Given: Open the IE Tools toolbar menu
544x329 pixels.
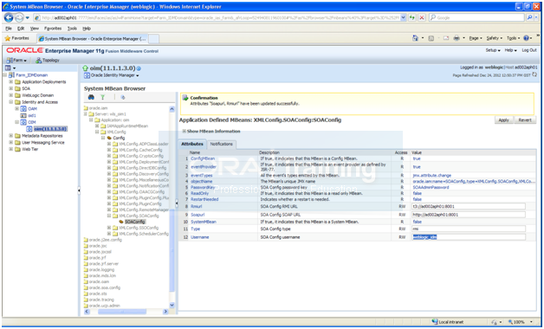Looking at the screenshot, I should 513,38.
